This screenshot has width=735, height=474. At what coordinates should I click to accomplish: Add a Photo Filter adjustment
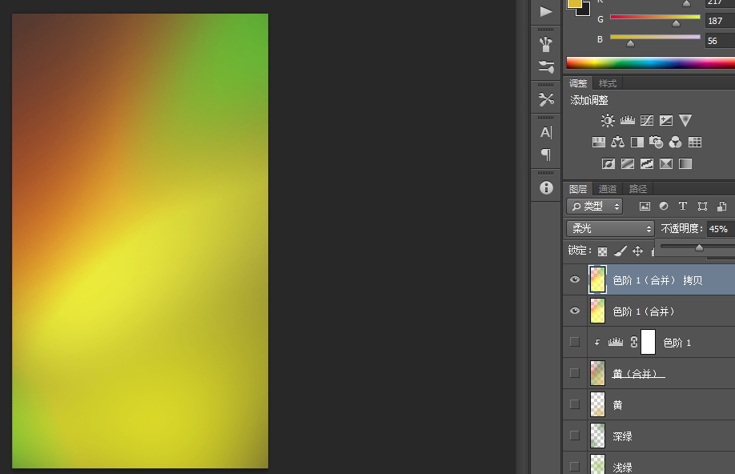(656, 143)
